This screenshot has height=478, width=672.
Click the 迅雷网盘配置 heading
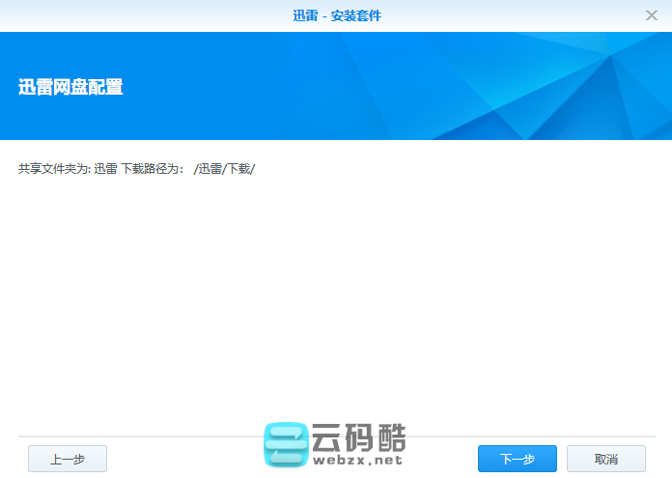(70, 87)
